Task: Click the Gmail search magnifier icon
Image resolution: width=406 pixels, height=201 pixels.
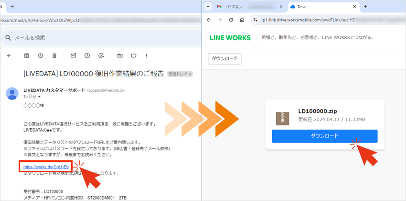Action: (9, 38)
